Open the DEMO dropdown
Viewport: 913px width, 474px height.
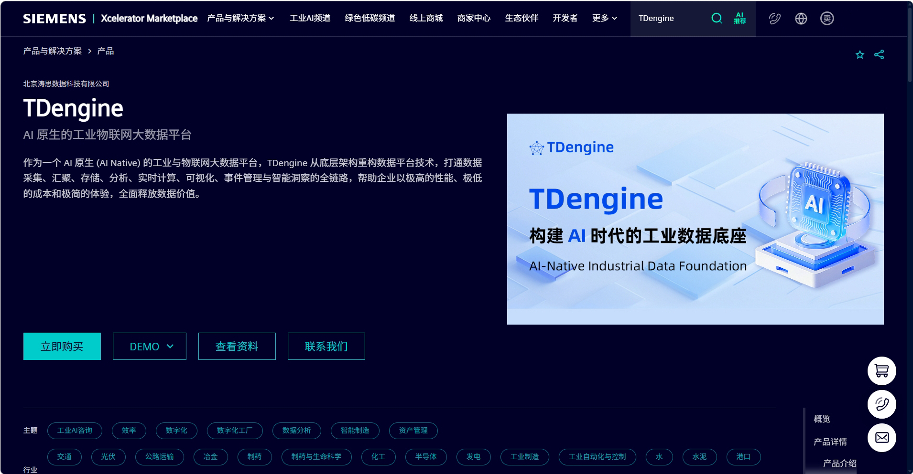click(x=150, y=346)
